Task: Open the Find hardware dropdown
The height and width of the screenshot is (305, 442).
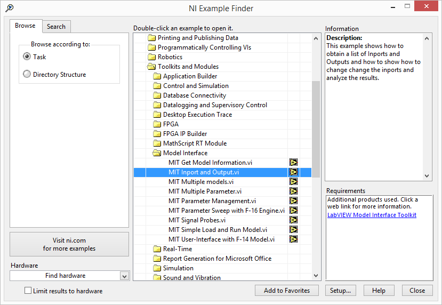Action: click(124, 276)
